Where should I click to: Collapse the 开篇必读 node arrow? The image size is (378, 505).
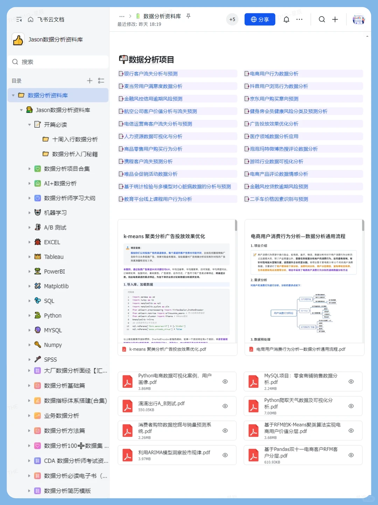pos(29,125)
